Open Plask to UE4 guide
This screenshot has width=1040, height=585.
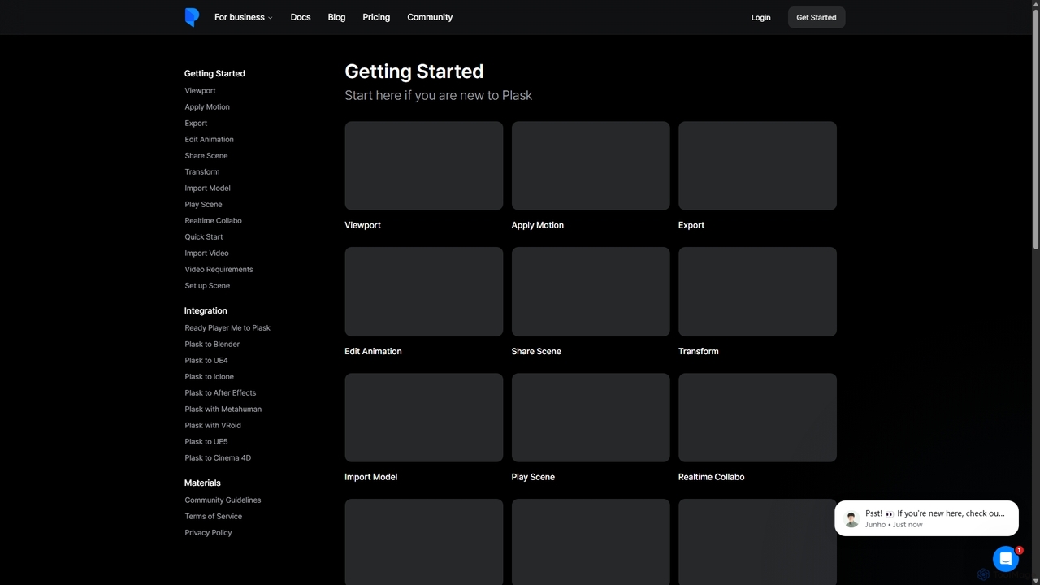[x=206, y=361]
